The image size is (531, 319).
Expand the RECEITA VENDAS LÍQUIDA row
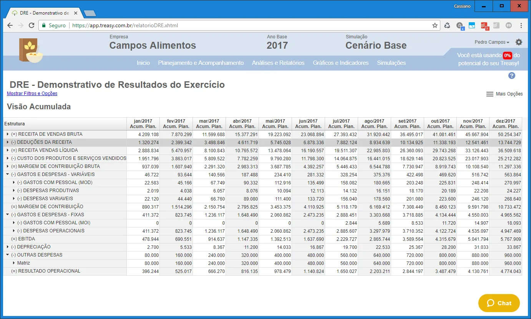tap(8, 150)
